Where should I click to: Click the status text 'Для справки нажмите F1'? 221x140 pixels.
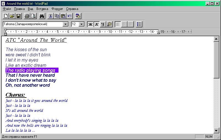click(x=19, y=137)
